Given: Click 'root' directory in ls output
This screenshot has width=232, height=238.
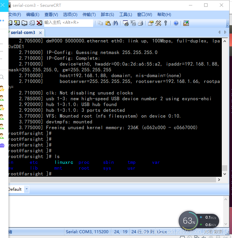Looking at the screenshot, I should [84, 168].
